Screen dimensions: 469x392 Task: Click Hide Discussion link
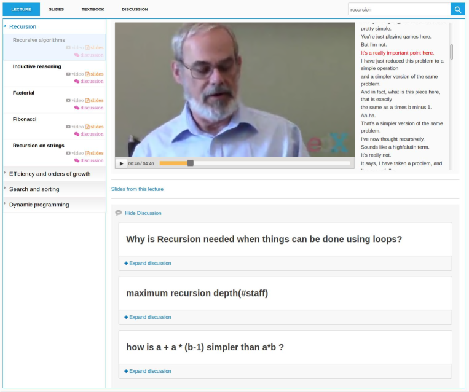(143, 213)
